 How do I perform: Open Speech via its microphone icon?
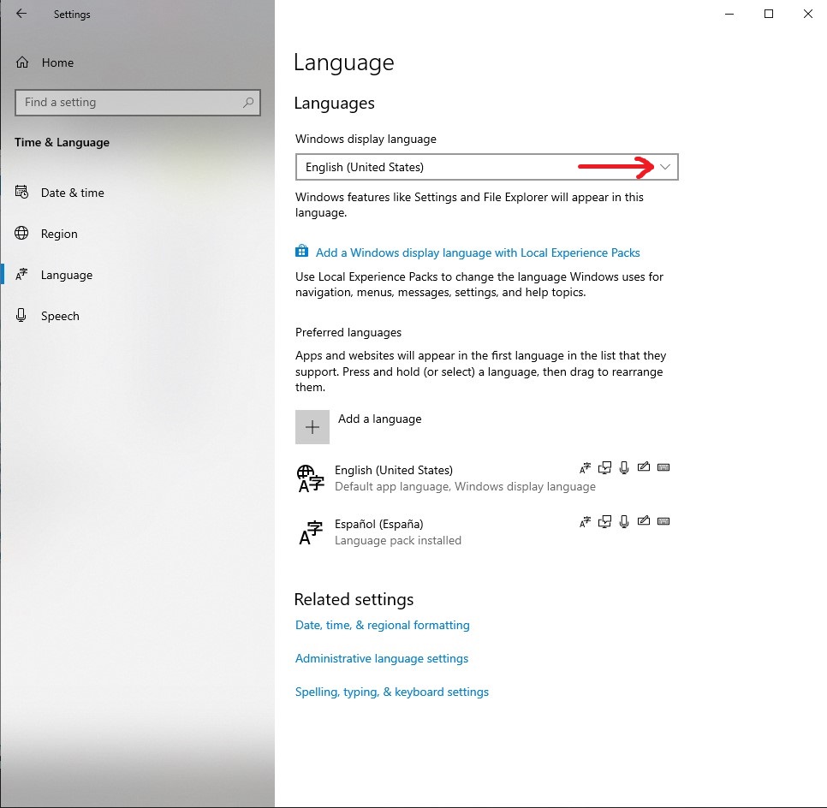click(21, 315)
